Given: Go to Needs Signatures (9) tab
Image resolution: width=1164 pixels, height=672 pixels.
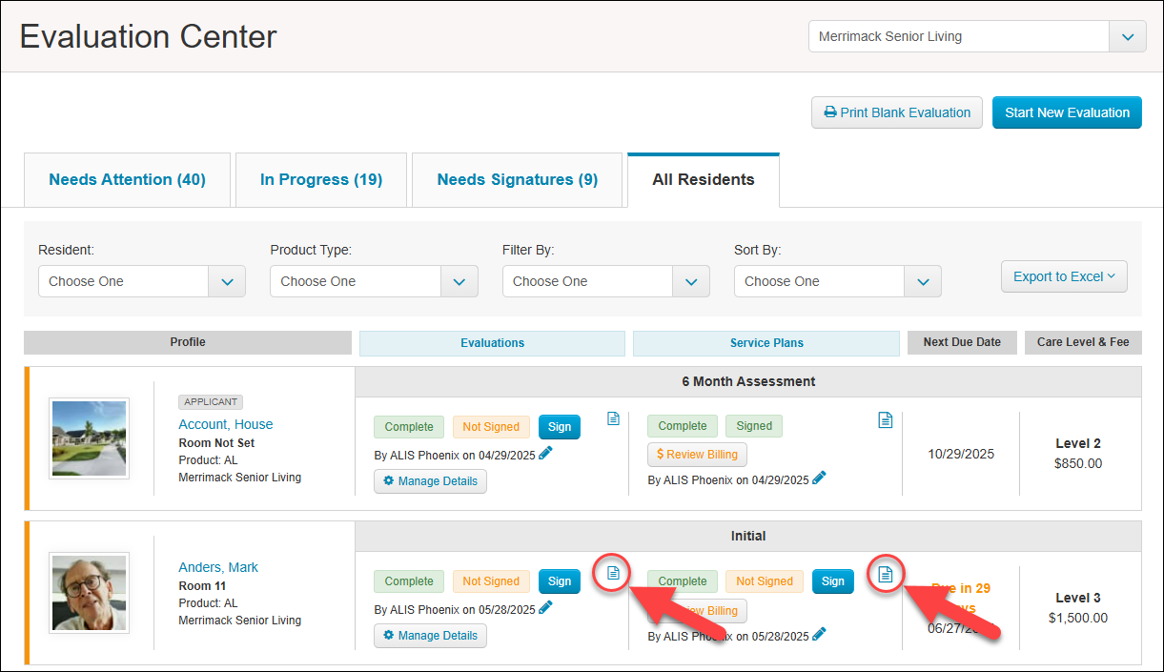Looking at the screenshot, I should tap(518, 179).
